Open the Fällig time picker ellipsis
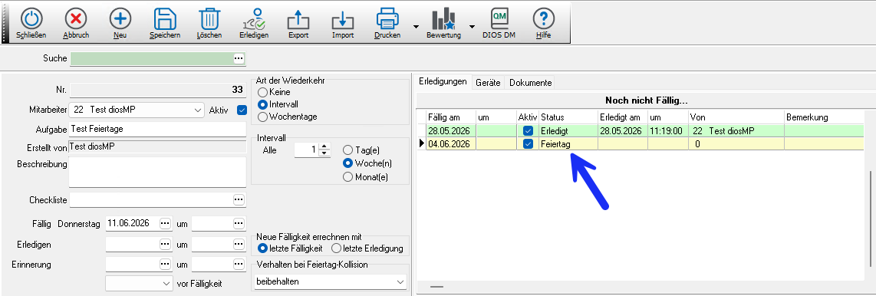876x296 pixels. click(239, 223)
